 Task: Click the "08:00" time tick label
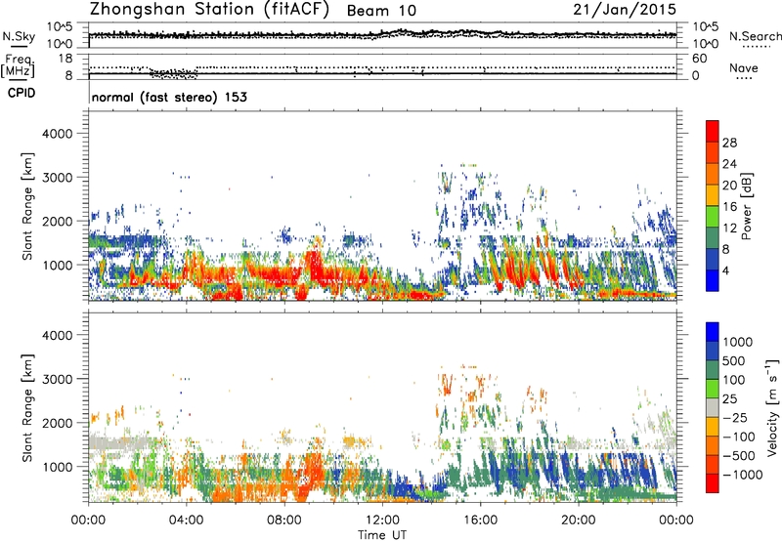(x=284, y=520)
